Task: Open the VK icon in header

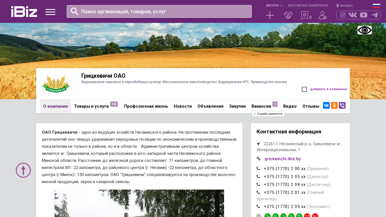Action: click(353, 15)
